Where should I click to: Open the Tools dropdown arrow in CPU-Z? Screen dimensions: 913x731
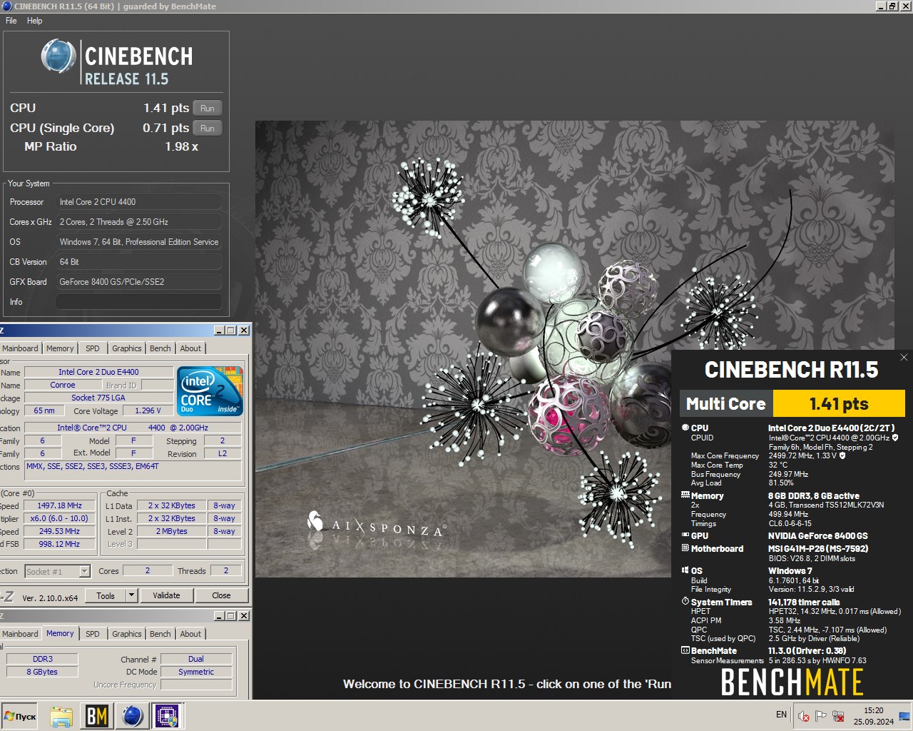click(x=131, y=595)
